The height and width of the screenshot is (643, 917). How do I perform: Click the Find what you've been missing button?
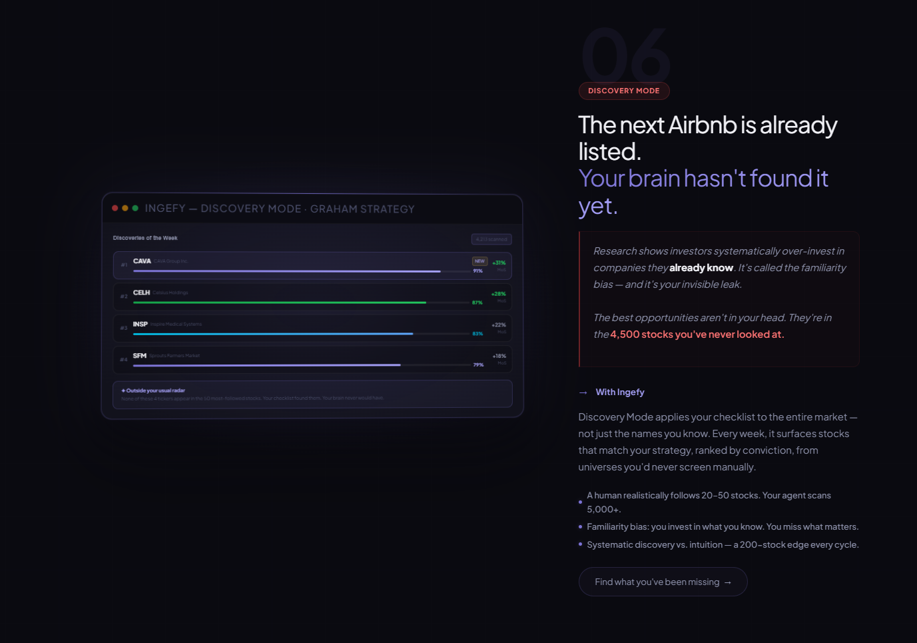coord(663,582)
